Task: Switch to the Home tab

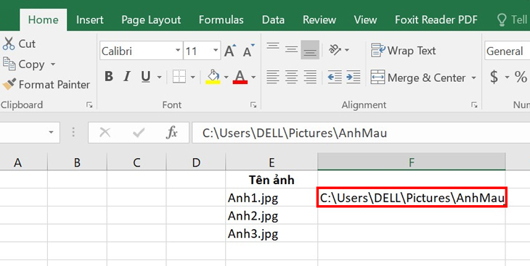Action: tap(44, 20)
